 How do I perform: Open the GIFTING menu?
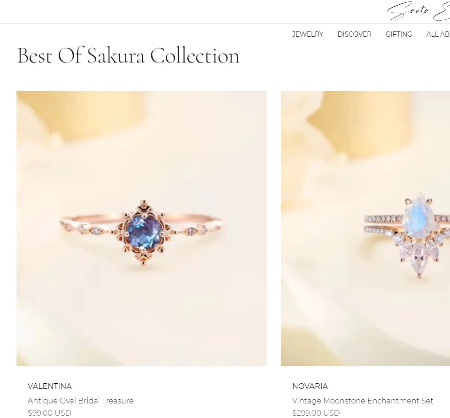pyautogui.click(x=399, y=34)
